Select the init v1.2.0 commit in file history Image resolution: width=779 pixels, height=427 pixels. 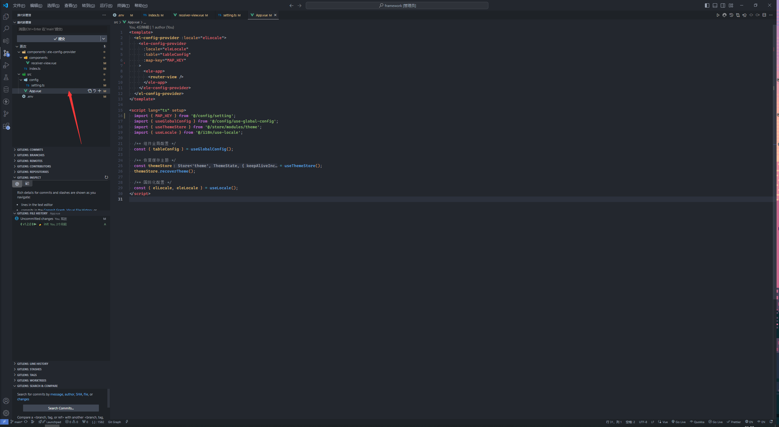pos(61,224)
